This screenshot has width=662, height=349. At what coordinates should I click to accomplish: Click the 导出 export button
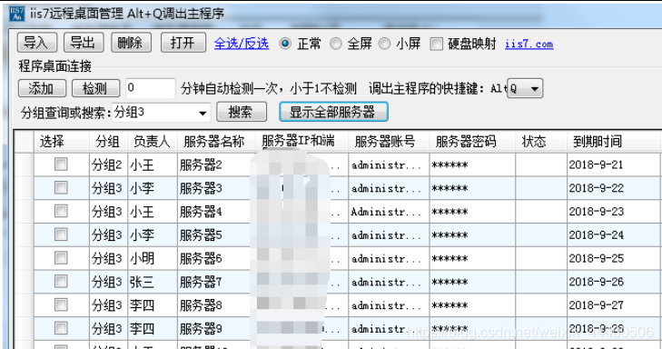[84, 43]
